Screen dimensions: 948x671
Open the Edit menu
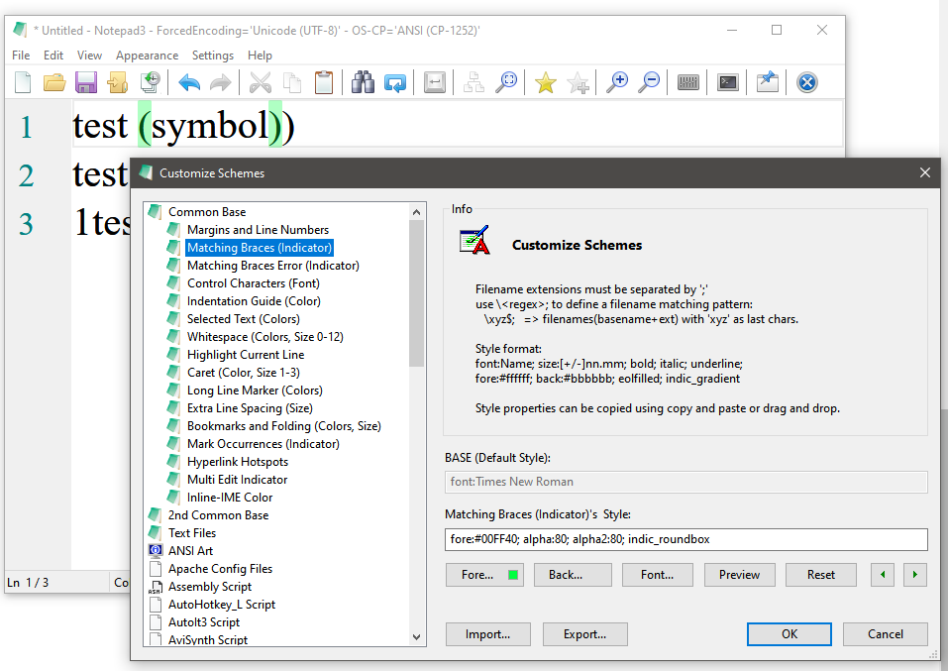pos(53,56)
